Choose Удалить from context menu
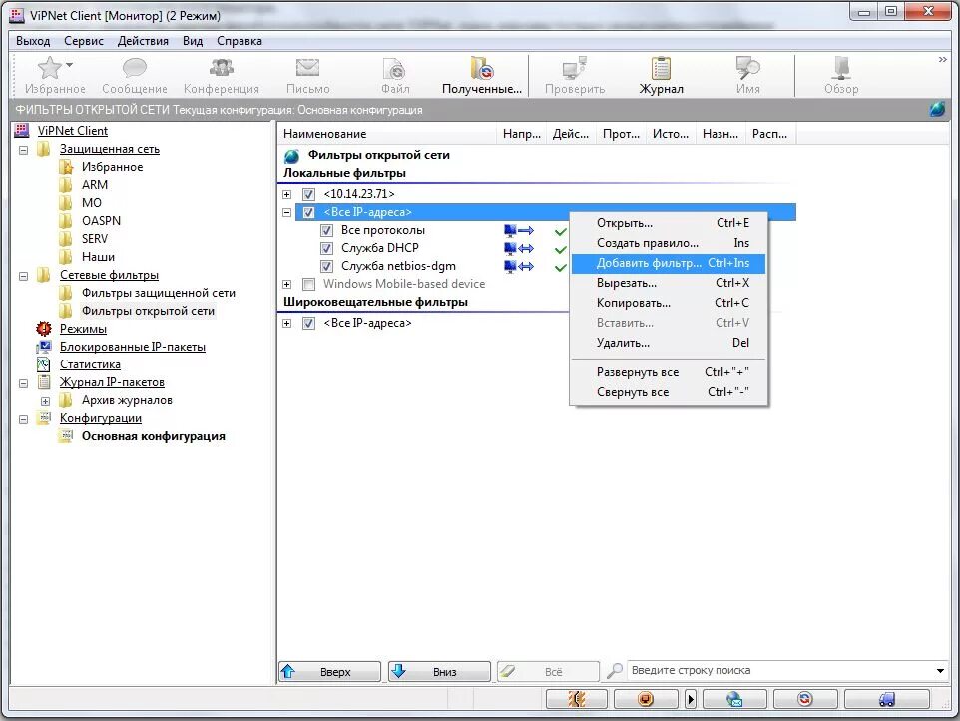 click(x=668, y=343)
